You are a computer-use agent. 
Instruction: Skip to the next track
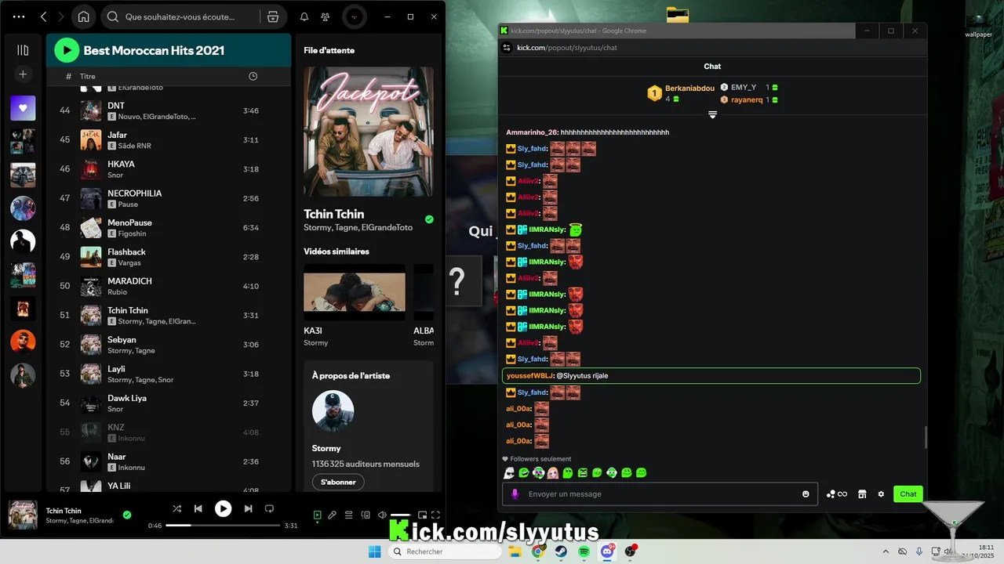coord(248,508)
